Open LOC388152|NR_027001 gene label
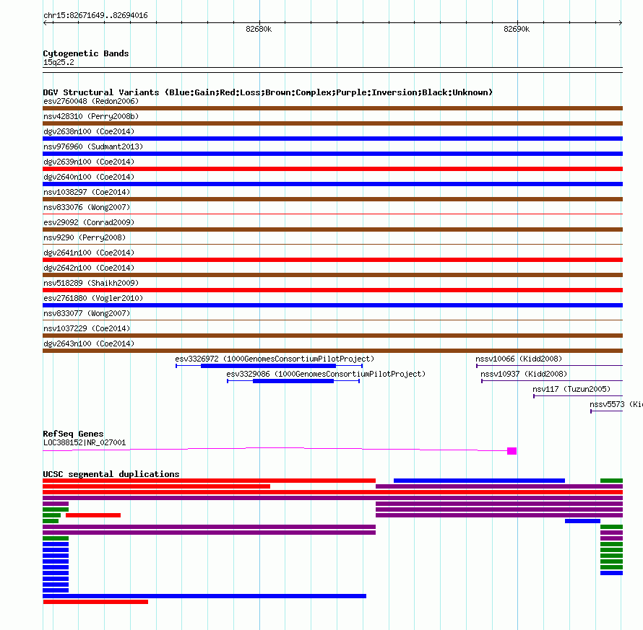This screenshot has width=643, height=630. 85,442
